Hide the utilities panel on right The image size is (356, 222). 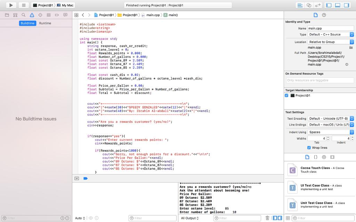pyautogui.click(x=346, y=5)
